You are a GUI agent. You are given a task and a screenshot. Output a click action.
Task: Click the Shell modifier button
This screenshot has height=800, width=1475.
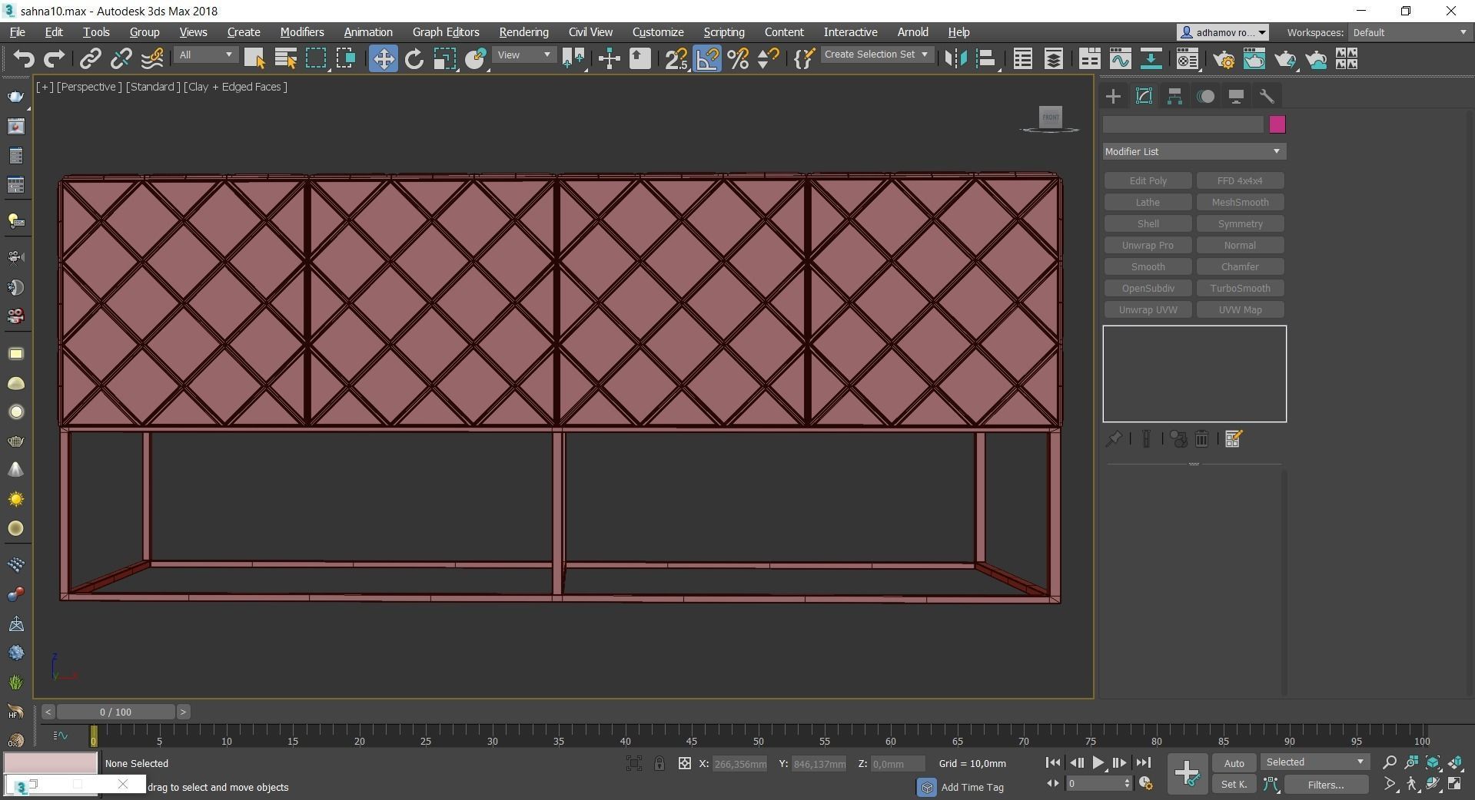(1148, 223)
